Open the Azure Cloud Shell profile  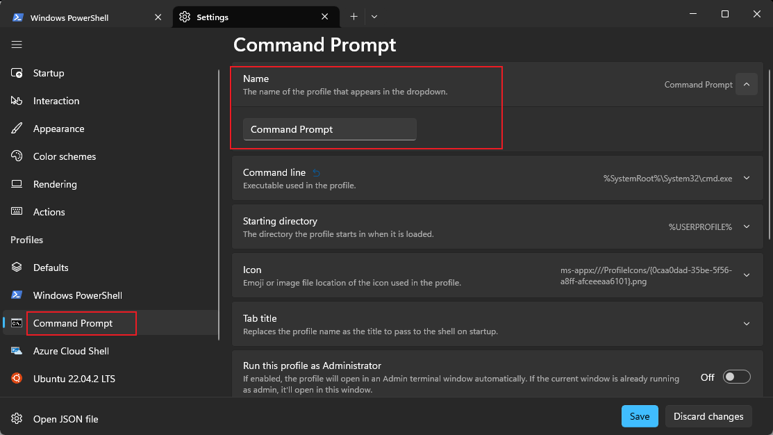tap(71, 351)
